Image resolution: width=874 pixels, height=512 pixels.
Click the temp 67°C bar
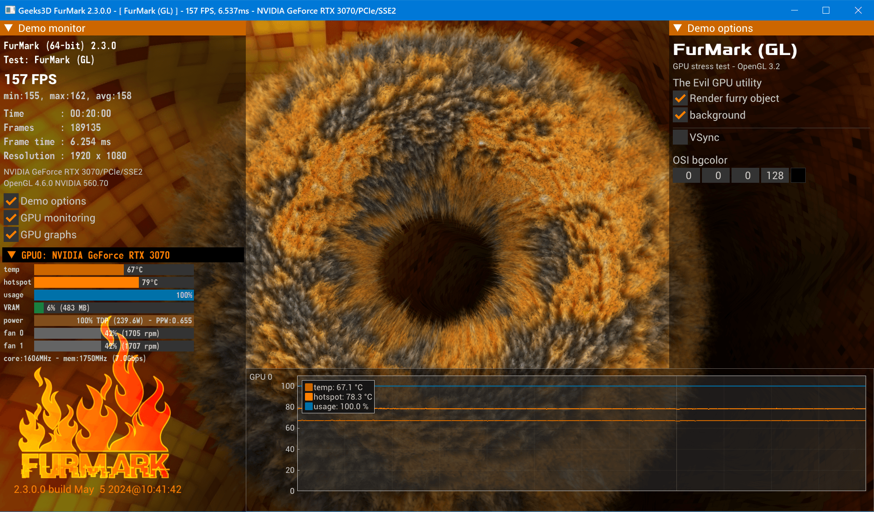pyautogui.click(x=114, y=270)
